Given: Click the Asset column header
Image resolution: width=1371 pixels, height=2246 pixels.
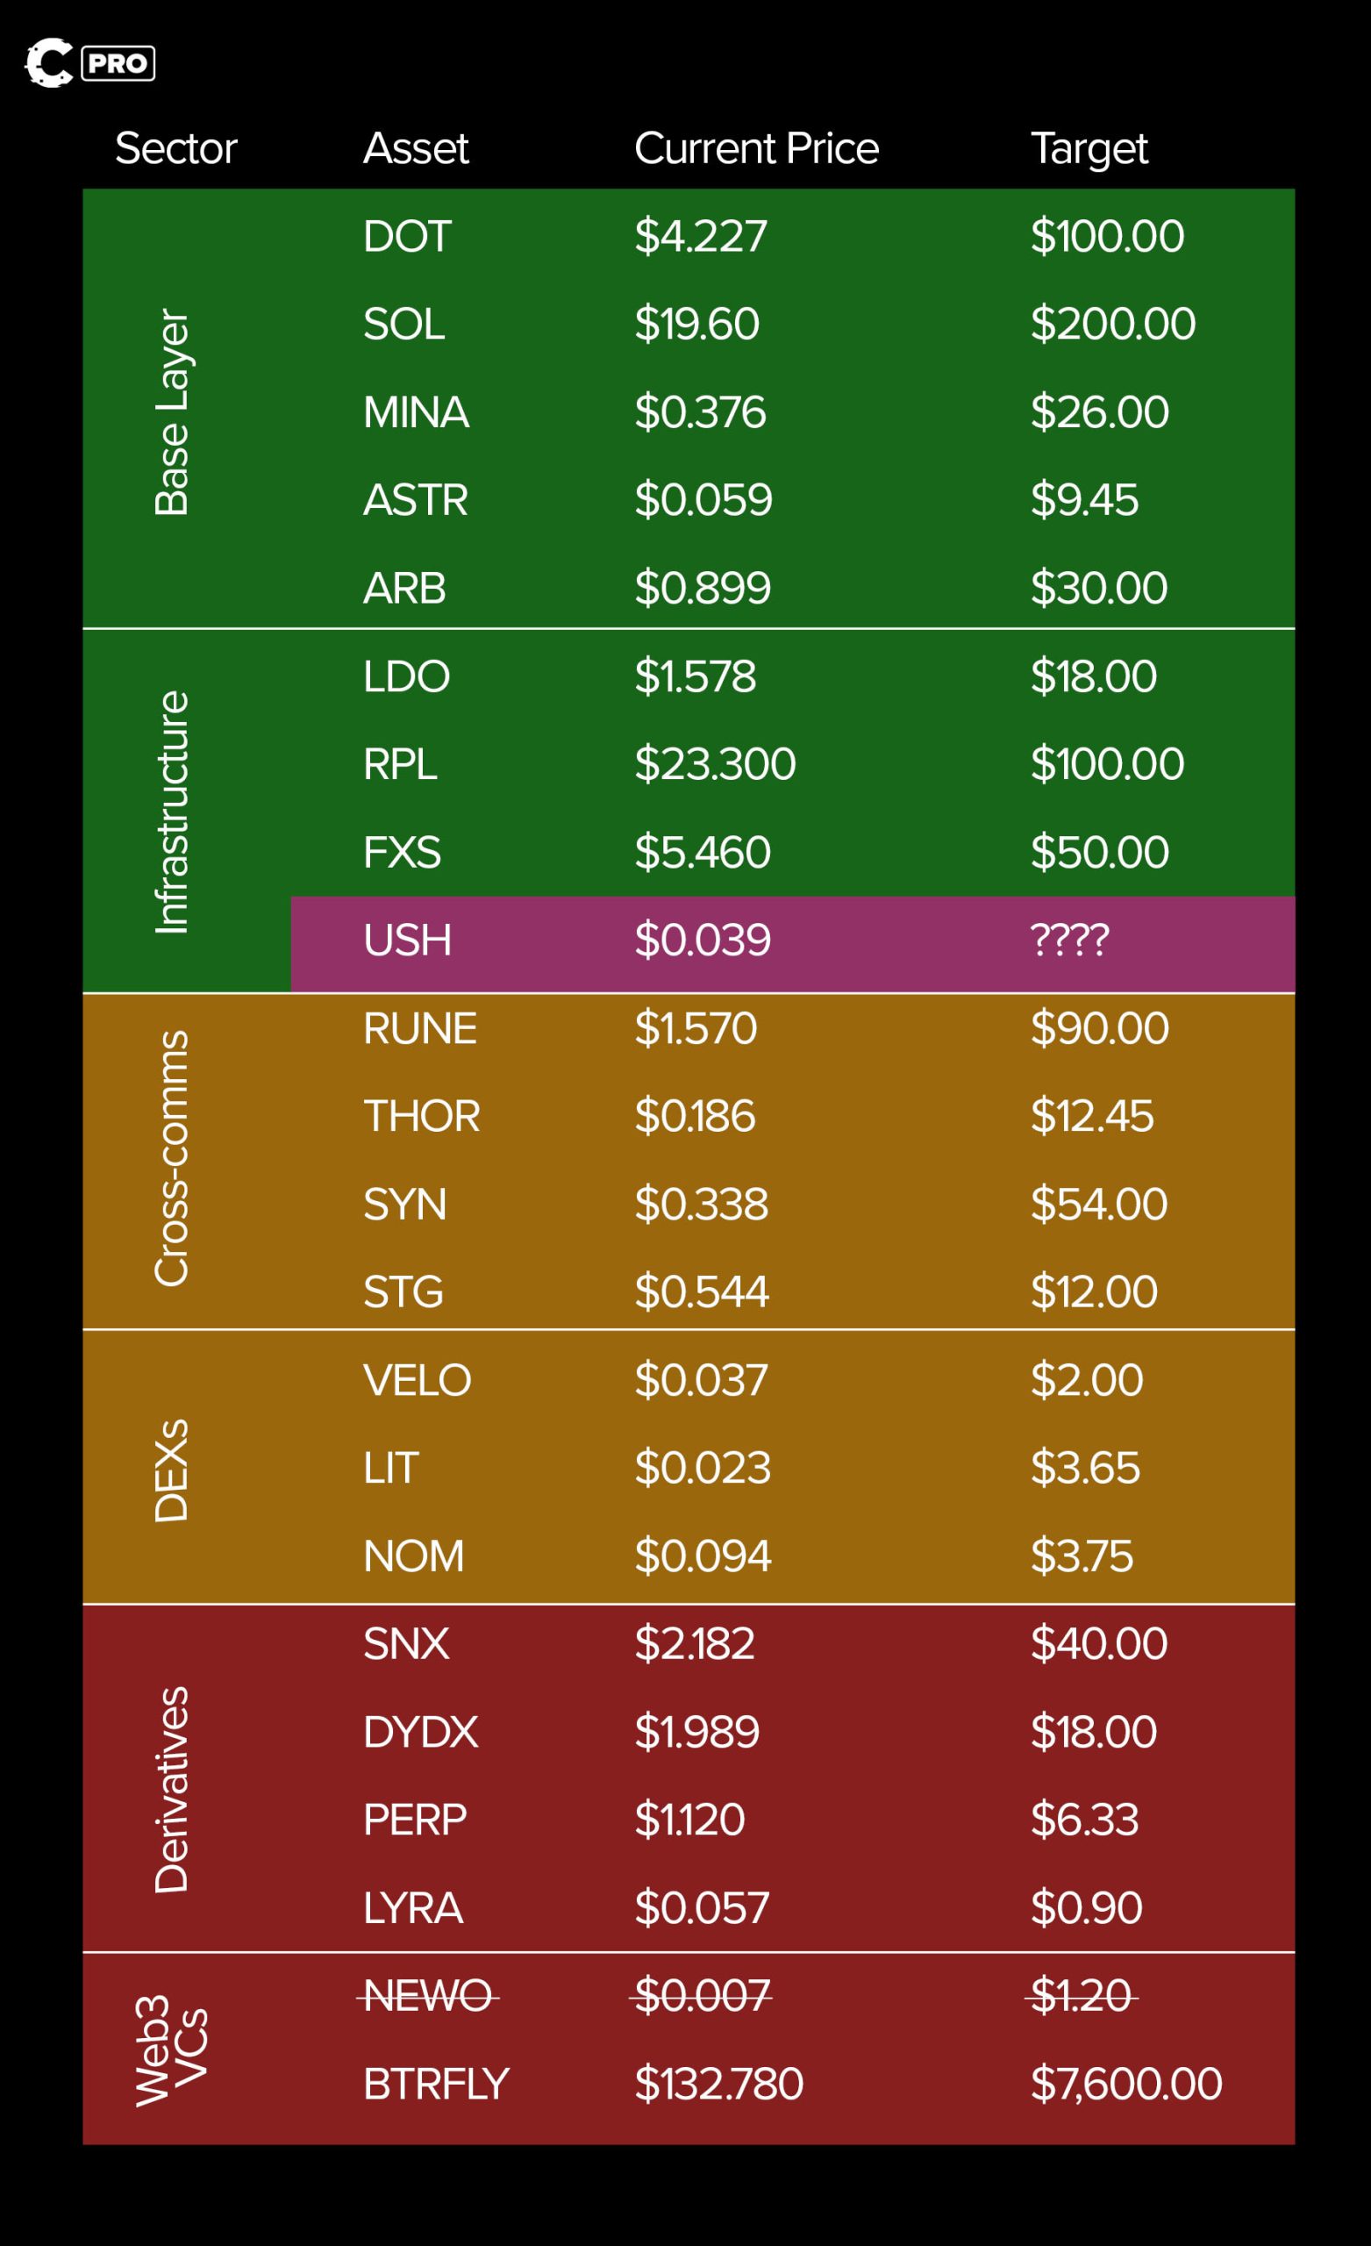Looking at the screenshot, I should tap(416, 148).
